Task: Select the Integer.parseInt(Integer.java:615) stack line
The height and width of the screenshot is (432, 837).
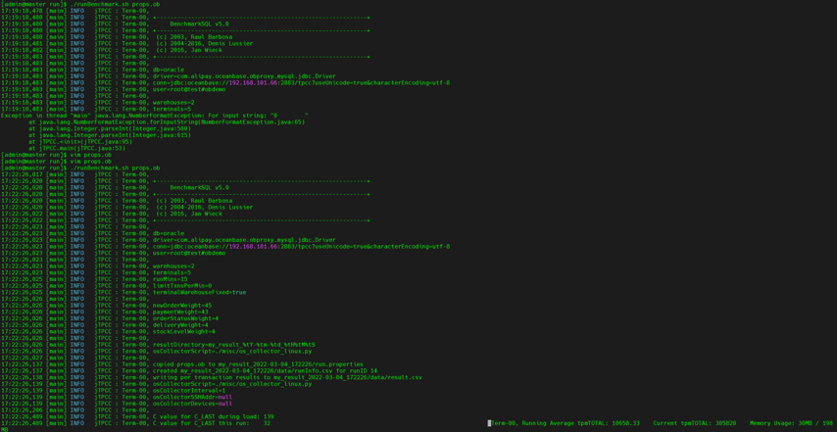Action: [110, 135]
